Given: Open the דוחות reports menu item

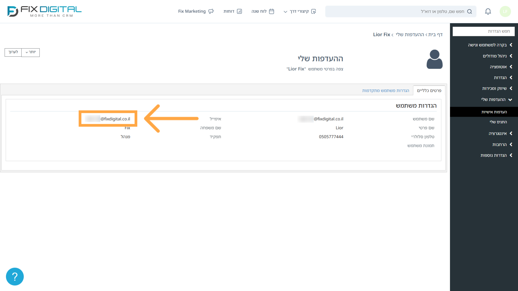Looking at the screenshot, I should 233,11.
